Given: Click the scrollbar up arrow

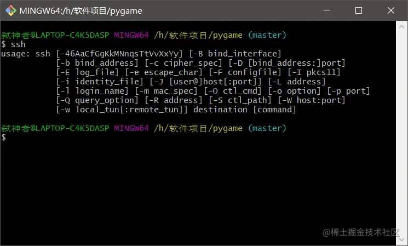Looking at the screenshot, I should [401, 27].
